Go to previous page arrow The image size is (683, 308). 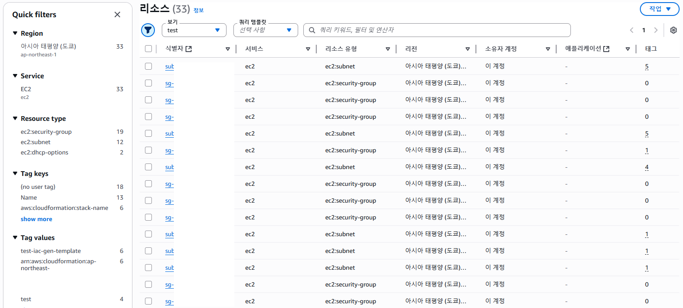click(x=632, y=30)
